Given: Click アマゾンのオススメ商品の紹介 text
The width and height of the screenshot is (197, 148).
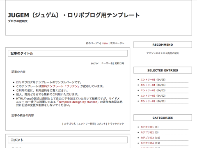Looking at the screenshot, I should pyautogui.click(x=163, y=53).
